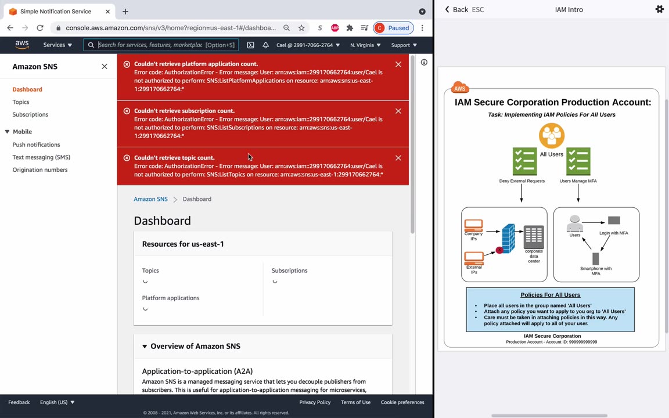Image resolution: width=669 pixels, height=418 pixels.
Task: Click the zoom magnifier icon in address bar
Action: (287, 28)
